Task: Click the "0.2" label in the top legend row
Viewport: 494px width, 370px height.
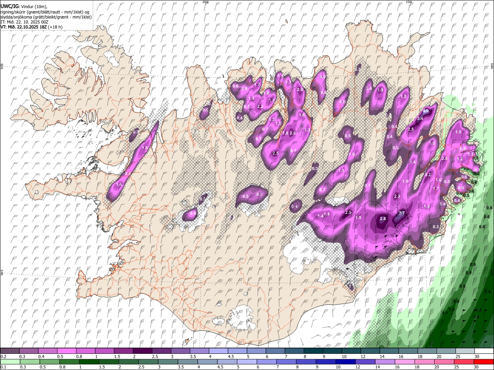Action: point(3,357)
